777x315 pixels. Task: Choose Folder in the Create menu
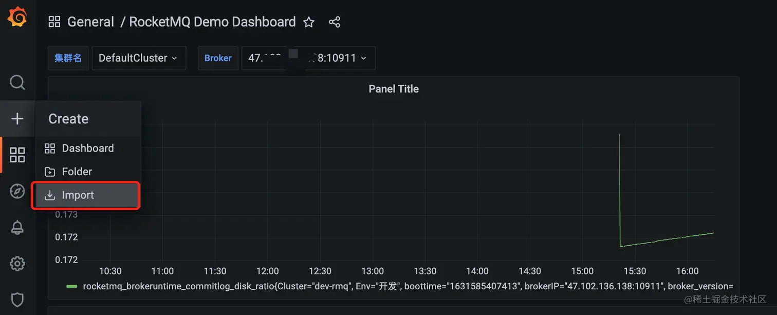point(88,172)
